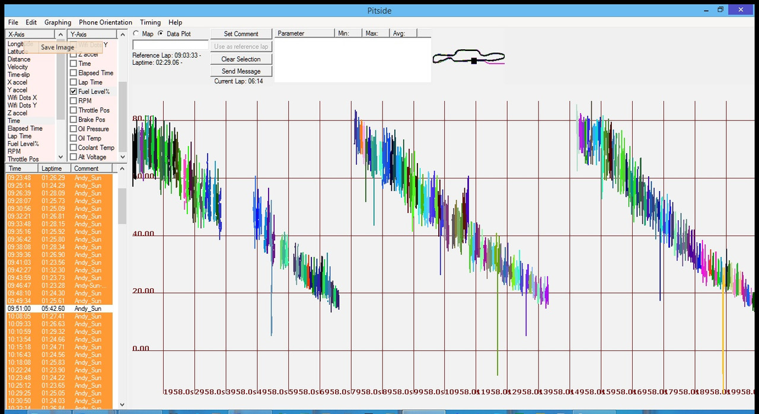Click the Min: column header
This screenshot has width=759, height=414.
[348, 33]
